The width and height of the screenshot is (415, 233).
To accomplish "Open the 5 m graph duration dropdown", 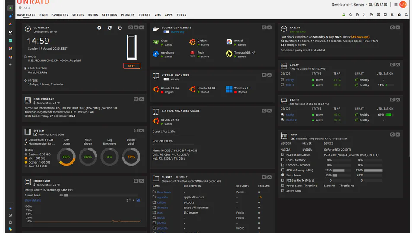I will 129,200.
